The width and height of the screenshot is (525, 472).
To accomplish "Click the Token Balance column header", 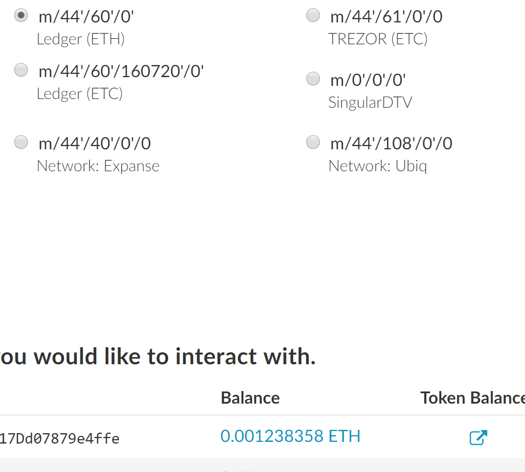I will click(x=472, y=398).
